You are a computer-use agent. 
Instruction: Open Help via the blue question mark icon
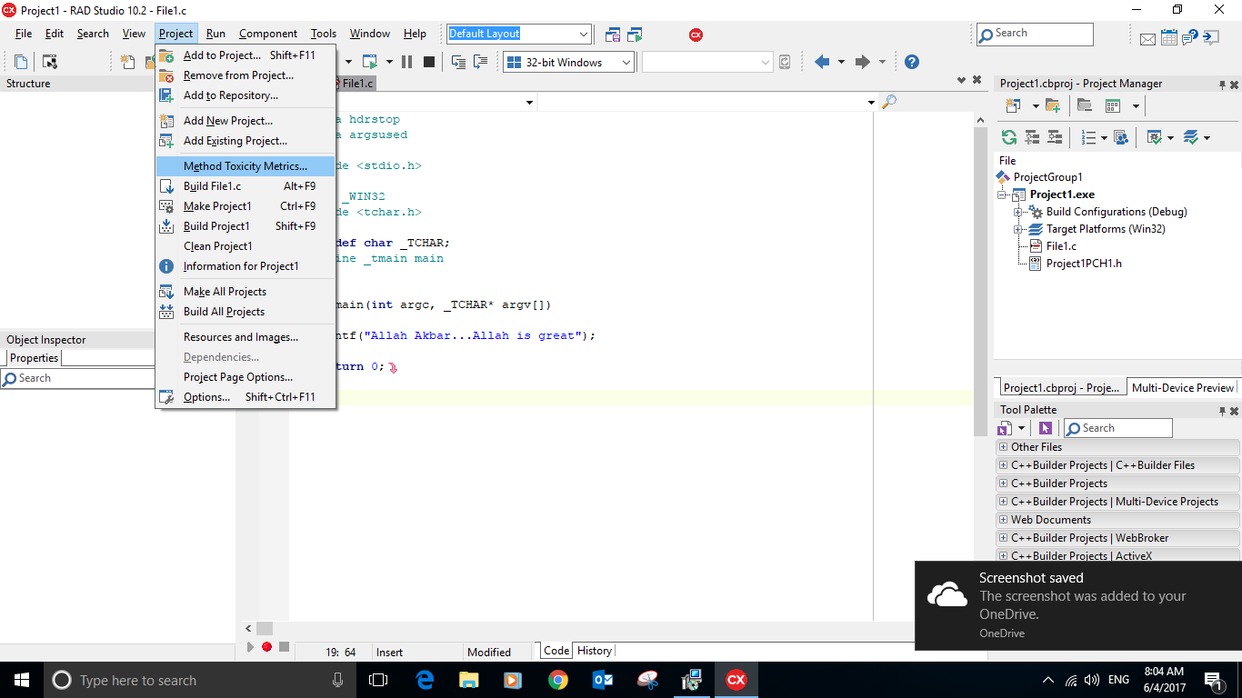(x=911, y=62)
